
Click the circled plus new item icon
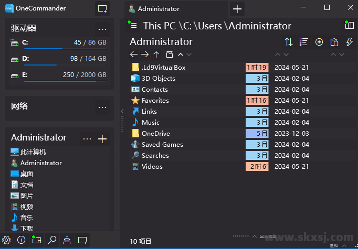pyautogui.click(x=319, y=42)
